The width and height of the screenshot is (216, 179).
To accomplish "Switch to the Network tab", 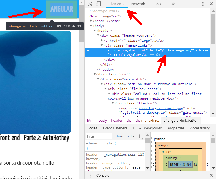I will (138, 4).
